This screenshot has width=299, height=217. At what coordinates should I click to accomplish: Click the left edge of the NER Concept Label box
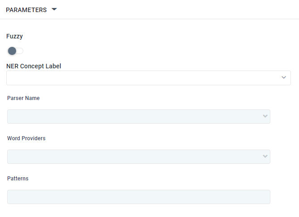(8, 78)
